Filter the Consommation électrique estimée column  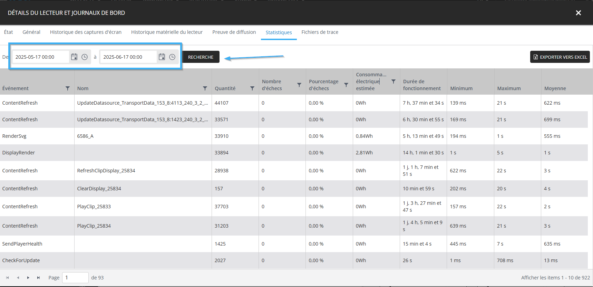393,82
